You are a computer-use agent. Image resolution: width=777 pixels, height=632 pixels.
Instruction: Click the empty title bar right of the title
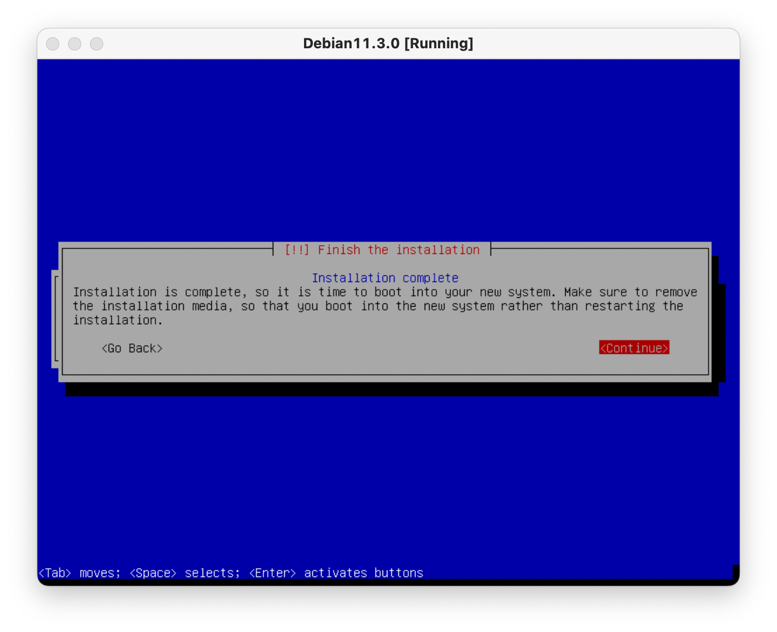point(604,44)
